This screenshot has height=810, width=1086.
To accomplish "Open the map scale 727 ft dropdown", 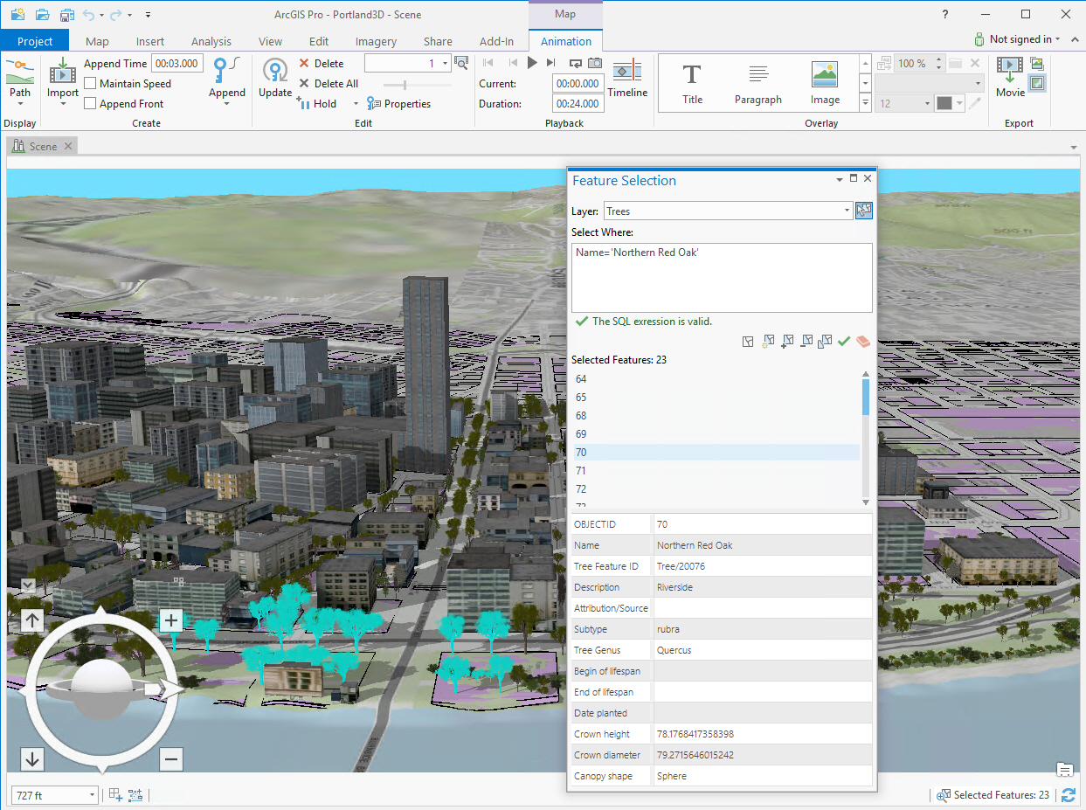I will click(93, 795).
